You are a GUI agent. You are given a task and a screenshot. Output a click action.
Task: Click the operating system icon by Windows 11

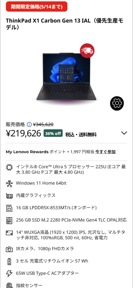pos(9,183)
